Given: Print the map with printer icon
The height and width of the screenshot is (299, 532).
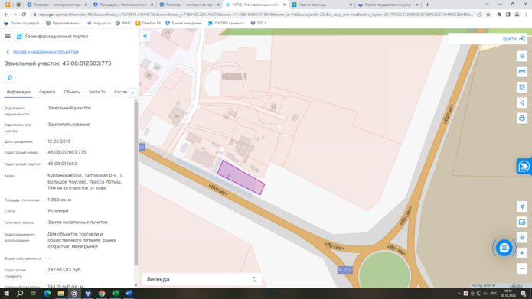Looking at the screenshot, I should 522,119.
